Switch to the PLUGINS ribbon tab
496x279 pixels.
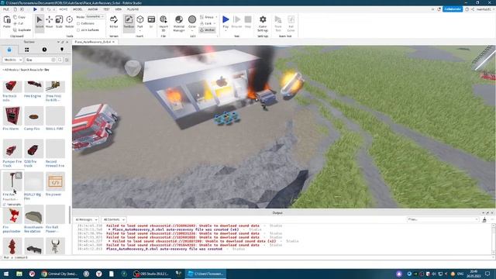tap(133, 9)
